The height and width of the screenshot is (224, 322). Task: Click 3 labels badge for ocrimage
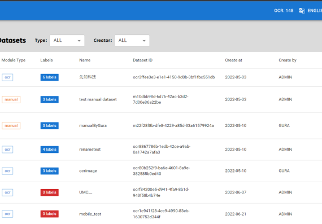(x=50, y=171)
